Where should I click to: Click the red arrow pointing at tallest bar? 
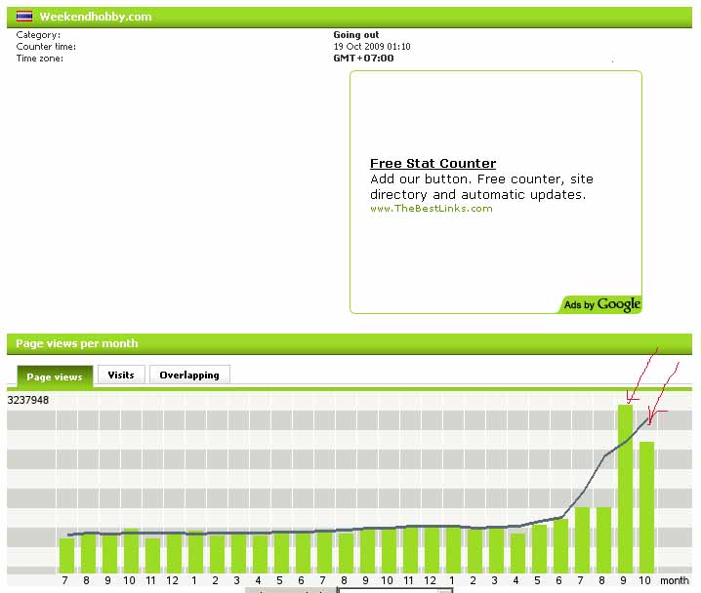tap(642, 372)
